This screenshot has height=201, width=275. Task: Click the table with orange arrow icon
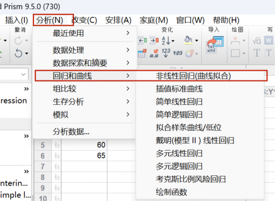[x=142, y=53]
